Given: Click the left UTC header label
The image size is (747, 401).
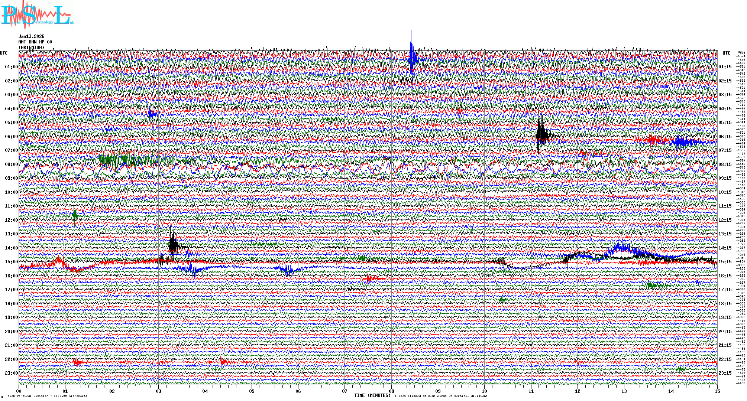Looking at the screenshot, I should [x=4, y=53].
